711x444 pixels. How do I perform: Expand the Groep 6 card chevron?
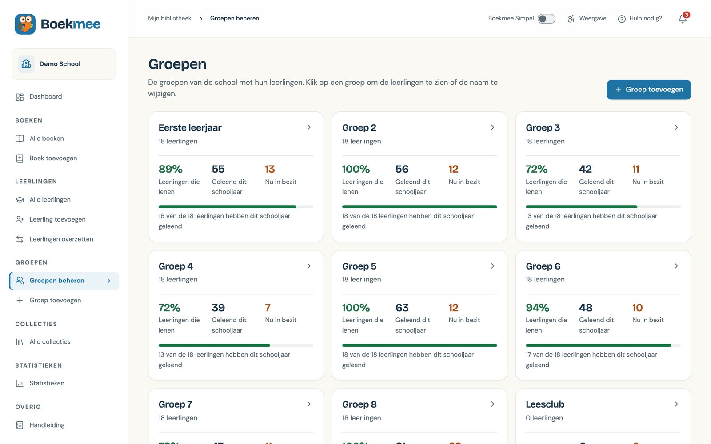point(676,266)
